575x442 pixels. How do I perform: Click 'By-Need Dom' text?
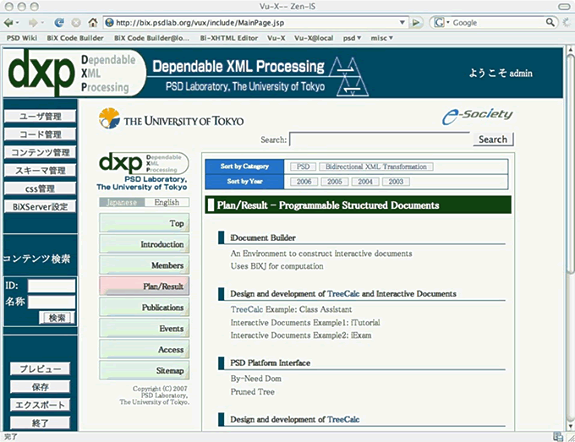coord(256,379)
